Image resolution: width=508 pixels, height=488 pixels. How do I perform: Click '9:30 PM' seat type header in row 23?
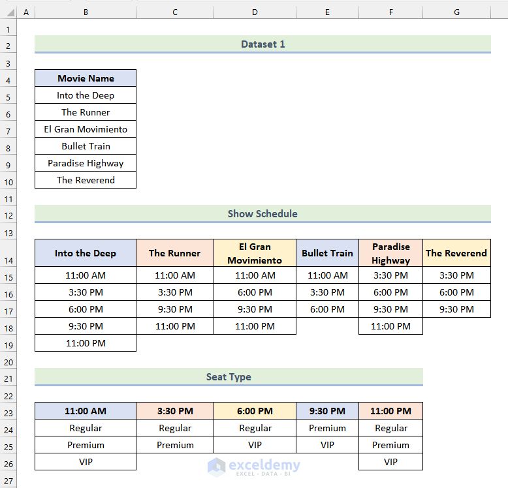tap(327, 411)
